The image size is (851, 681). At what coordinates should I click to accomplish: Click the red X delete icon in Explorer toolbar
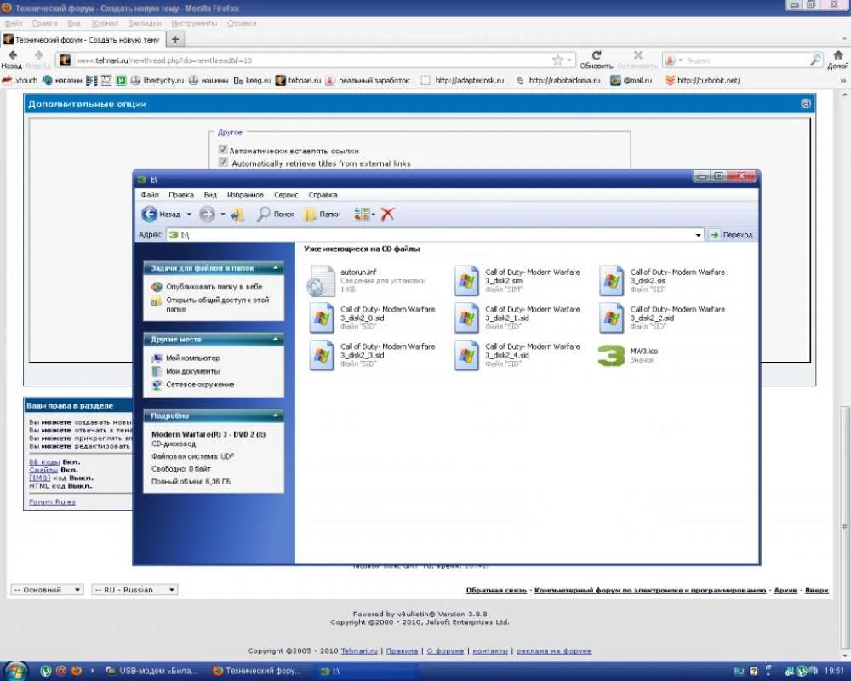387,215
